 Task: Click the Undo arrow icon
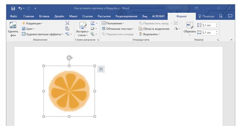(20, 8)
